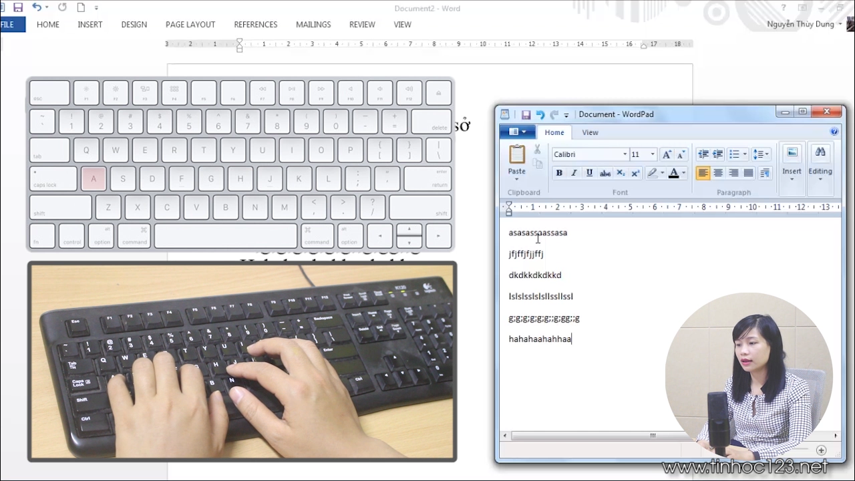
Task: Open the PAGE LAYOUT tab in Word
Action: tap(190, 25)
